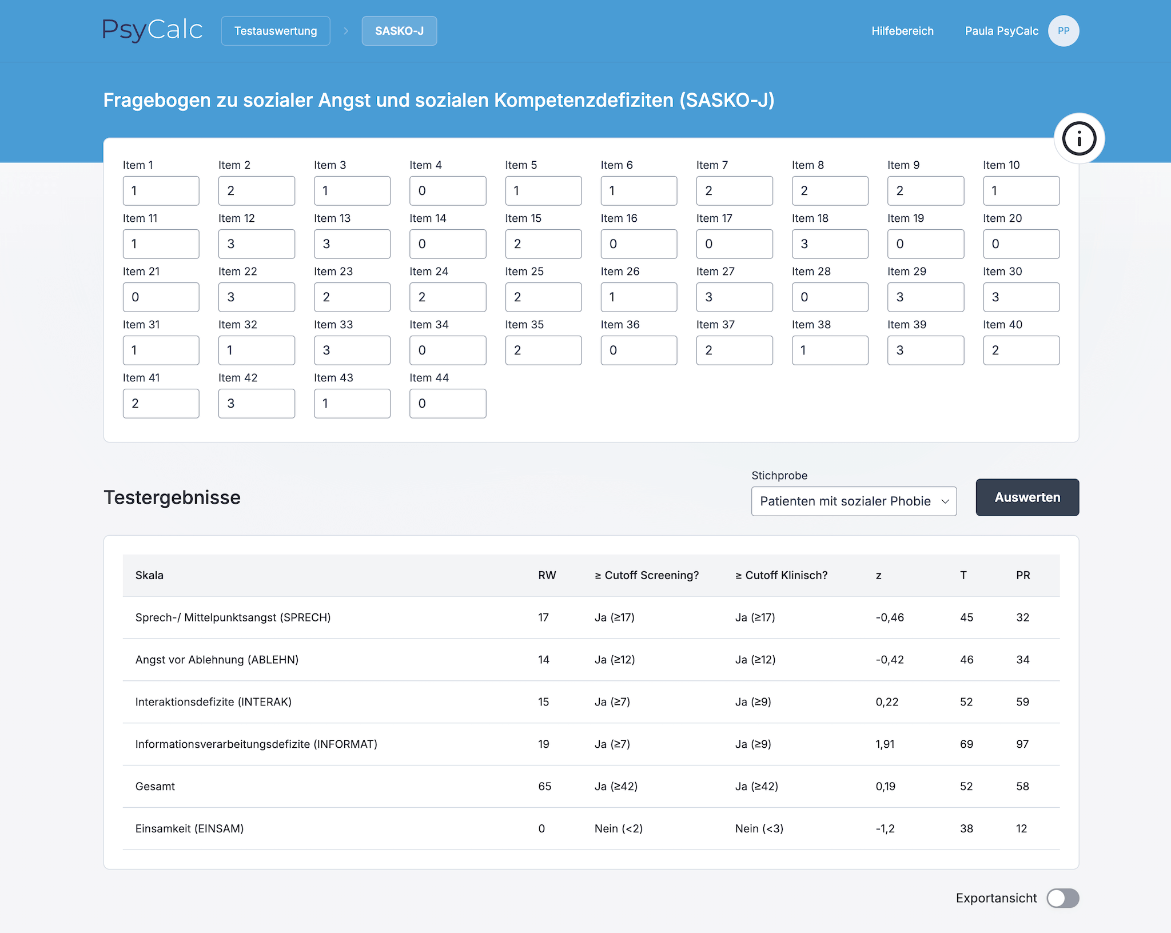Viewport: 1171px width, 933px height.
Task: Click the Item 40 input field
Action: coord(1021,350)
